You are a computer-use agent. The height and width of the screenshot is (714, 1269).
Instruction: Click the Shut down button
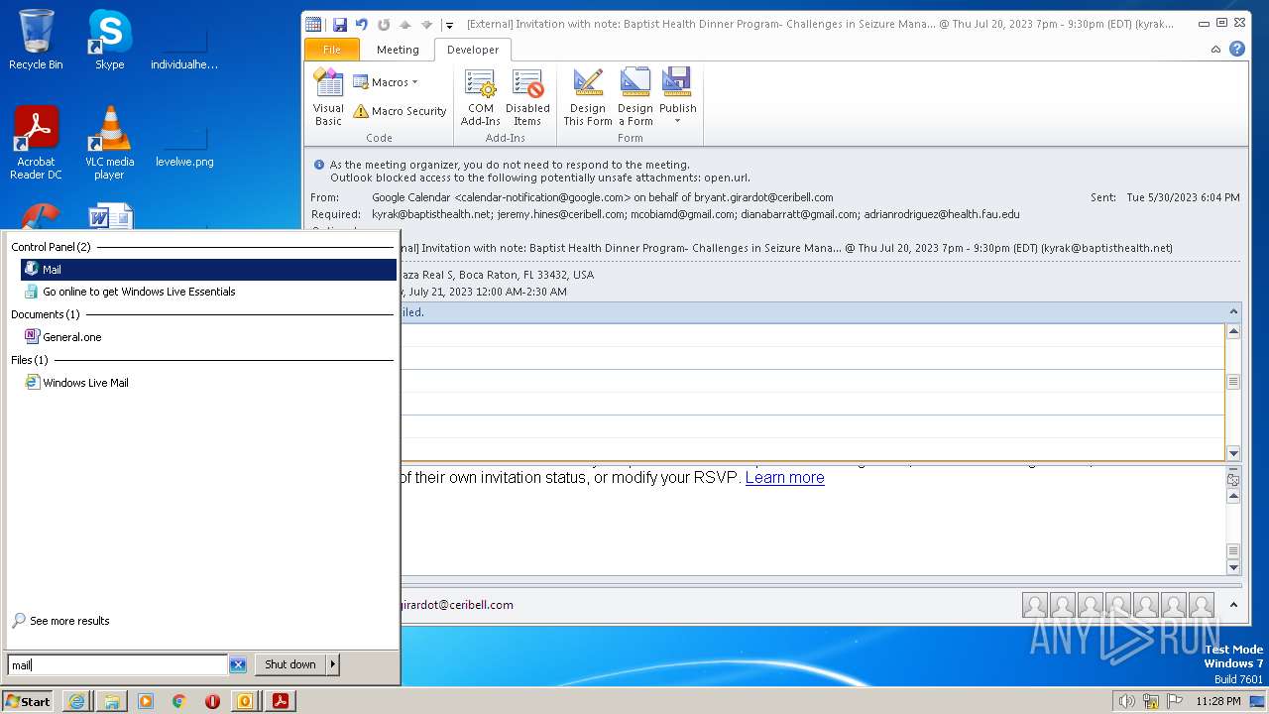[290, 664]
